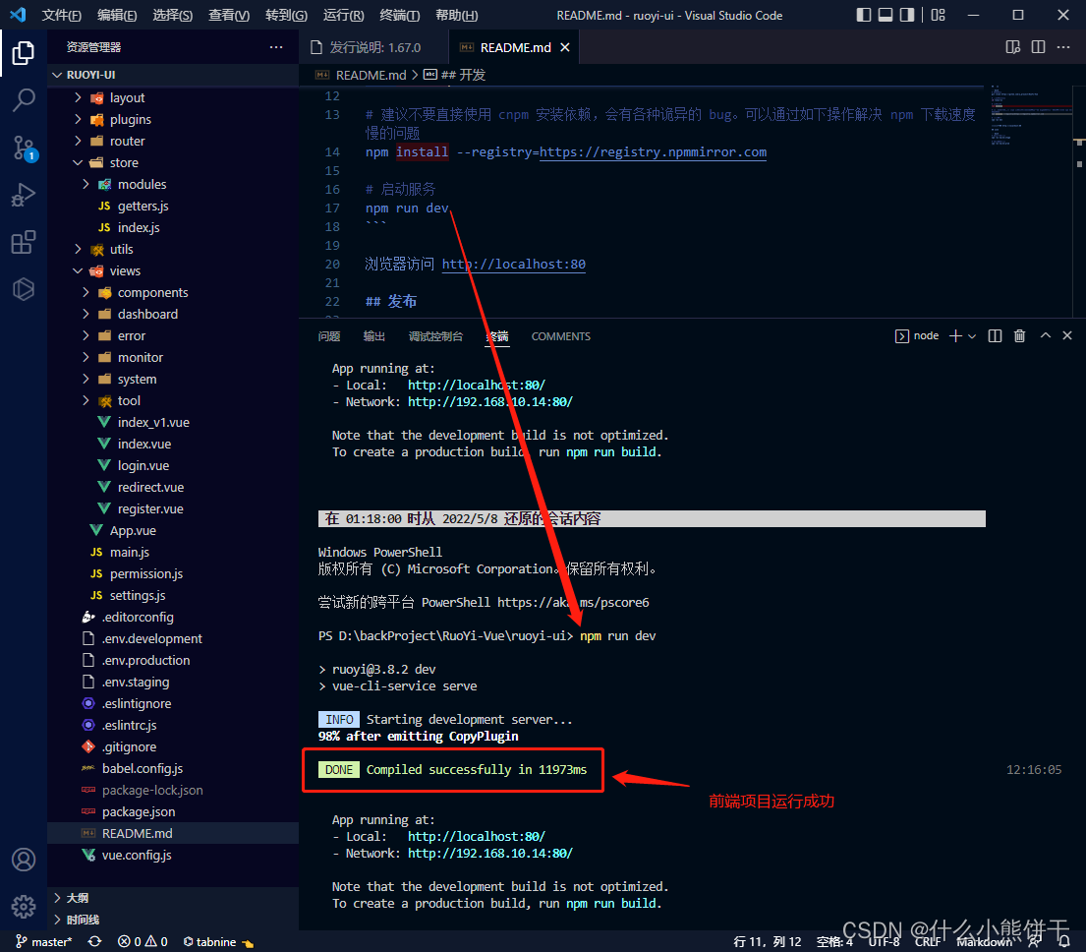Open the new terminal profile dropdown
Screen dimensions: 1086x952
[x=972, y=336]
